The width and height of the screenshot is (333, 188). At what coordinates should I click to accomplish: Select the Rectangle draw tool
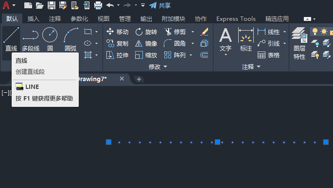click(x=88, y=32)
